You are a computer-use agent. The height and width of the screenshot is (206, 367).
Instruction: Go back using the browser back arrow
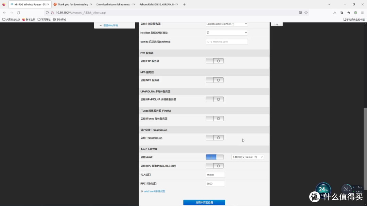coord(4,13)
